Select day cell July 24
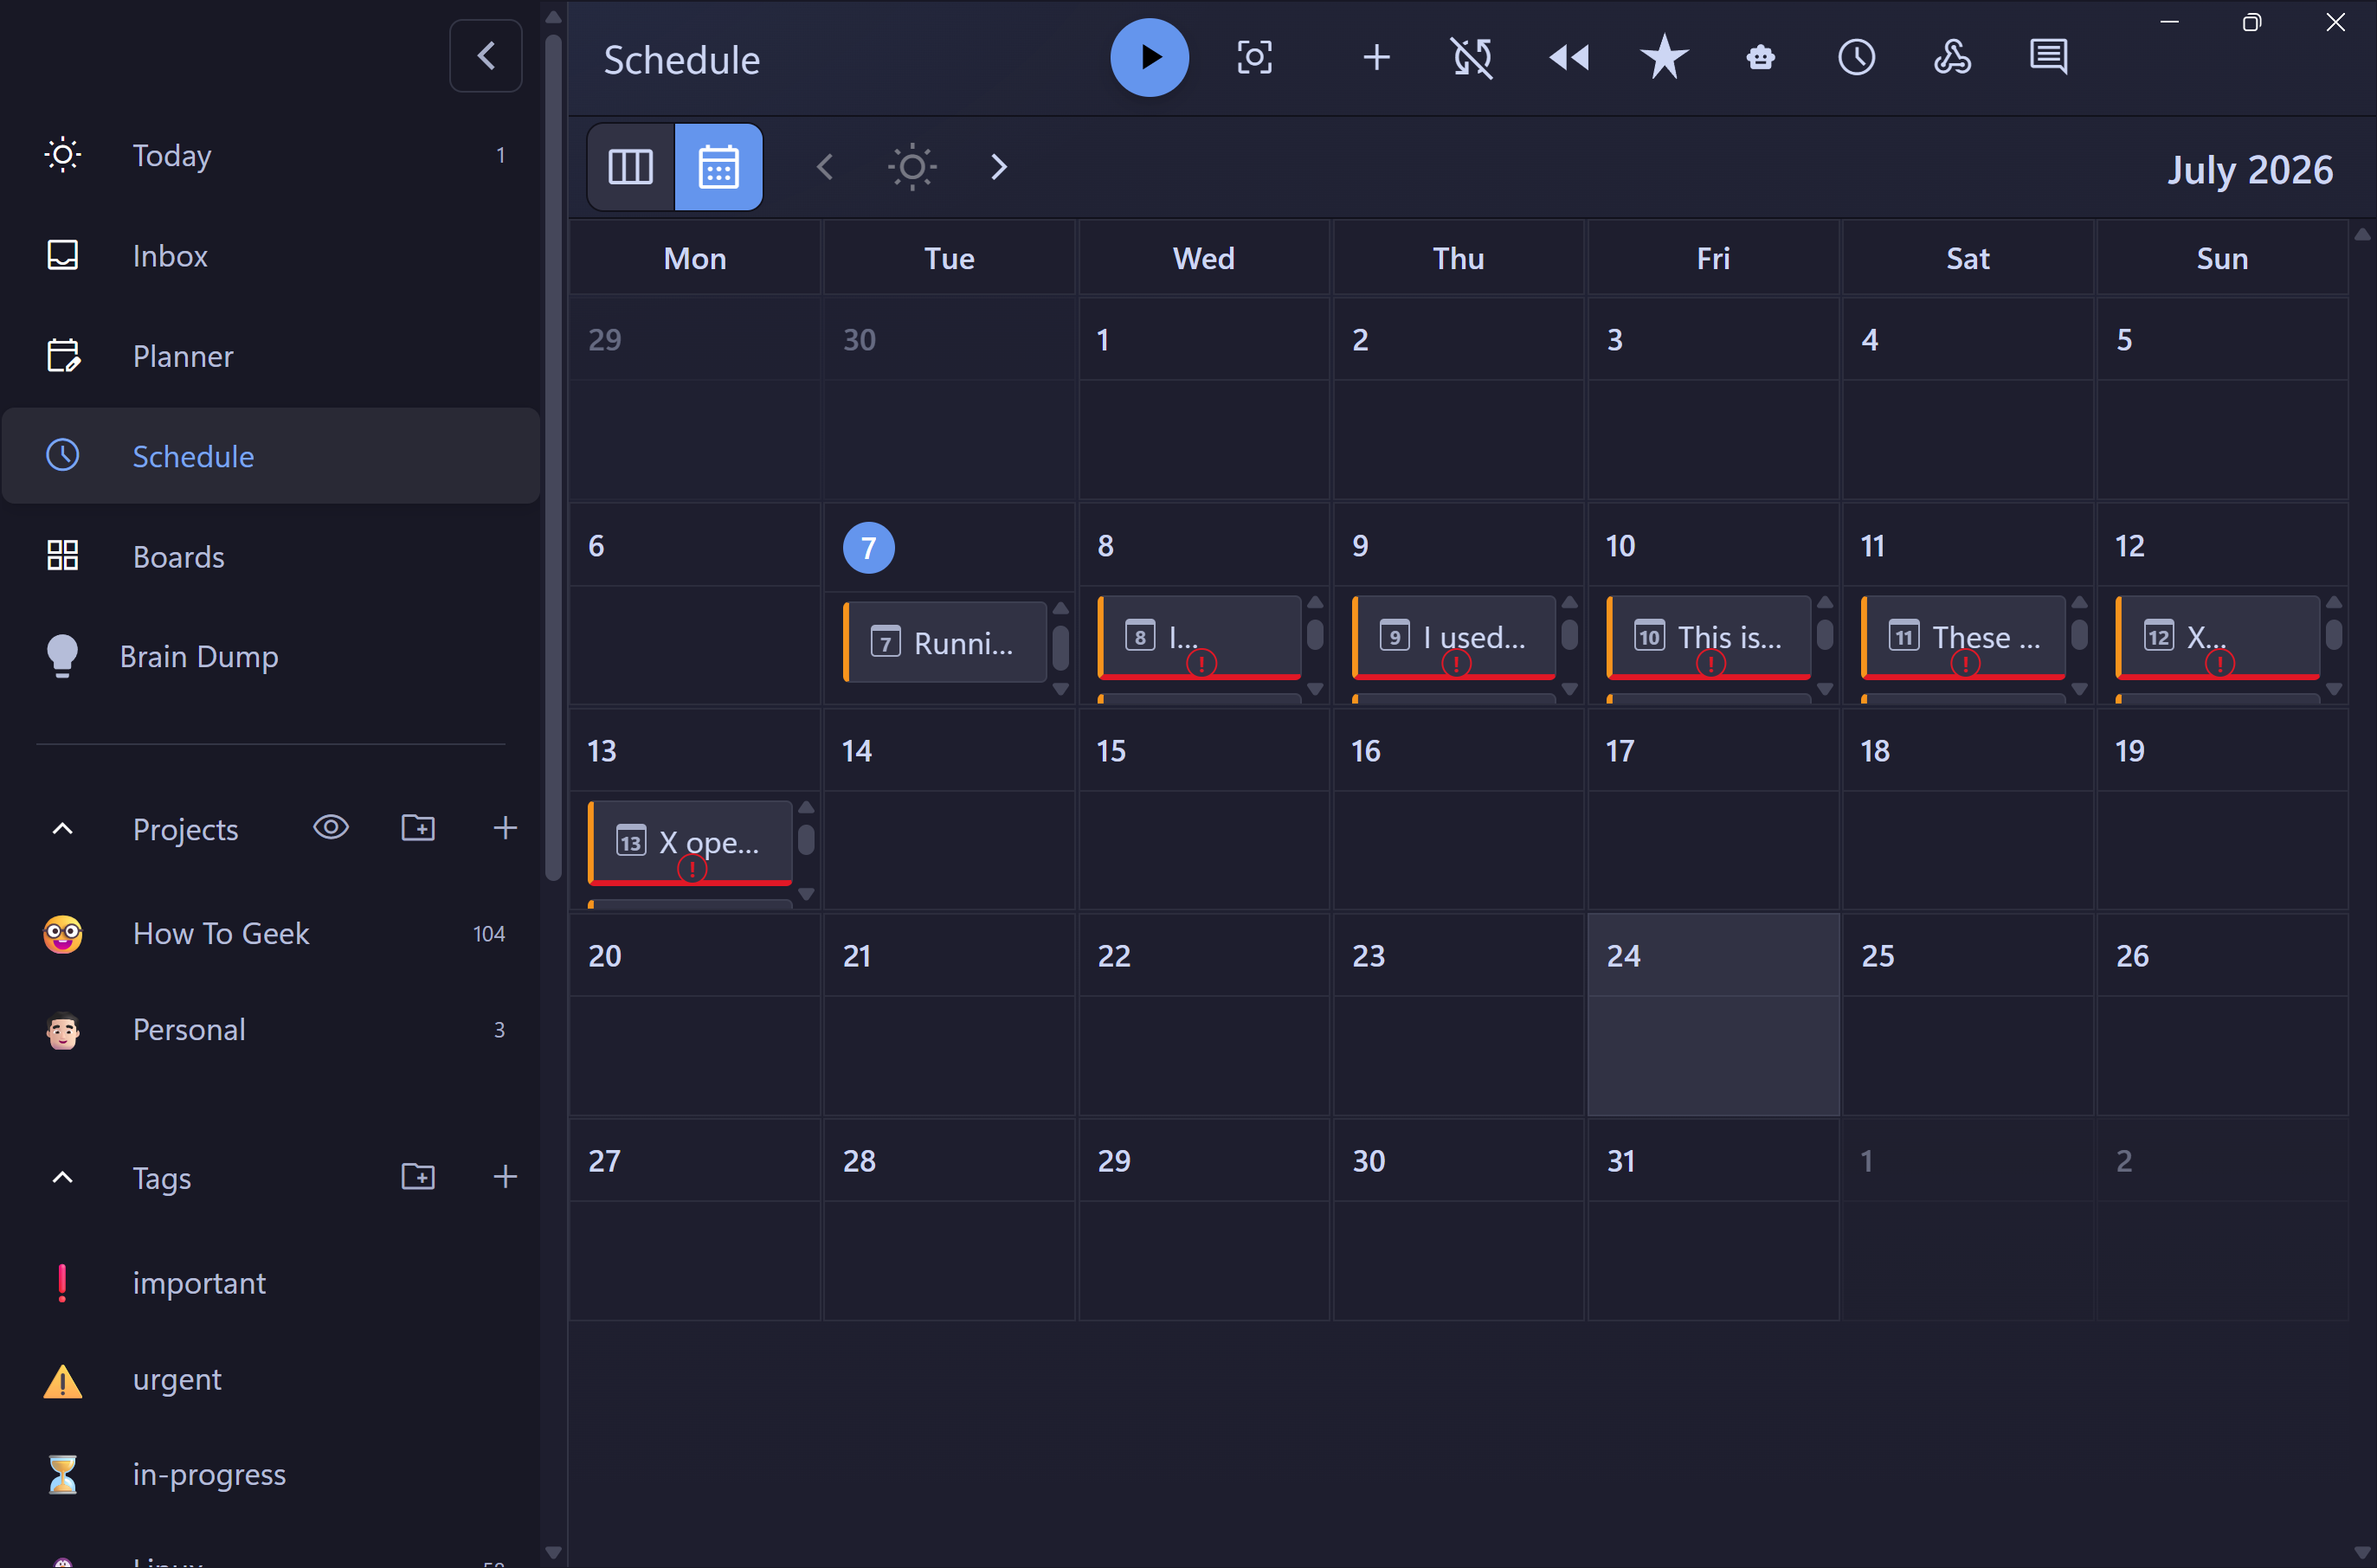The height and width of the screenshot is (1568, 2377). coord(1713,1014)
